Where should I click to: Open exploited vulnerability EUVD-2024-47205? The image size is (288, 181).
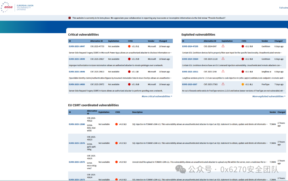click(x=190, y=46)
